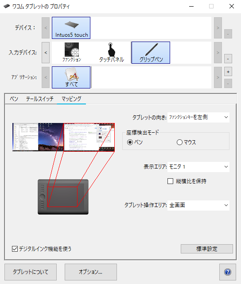241x284 pixels.
Task: Add an application with the plus button
Action: click(x=228, y=72)
